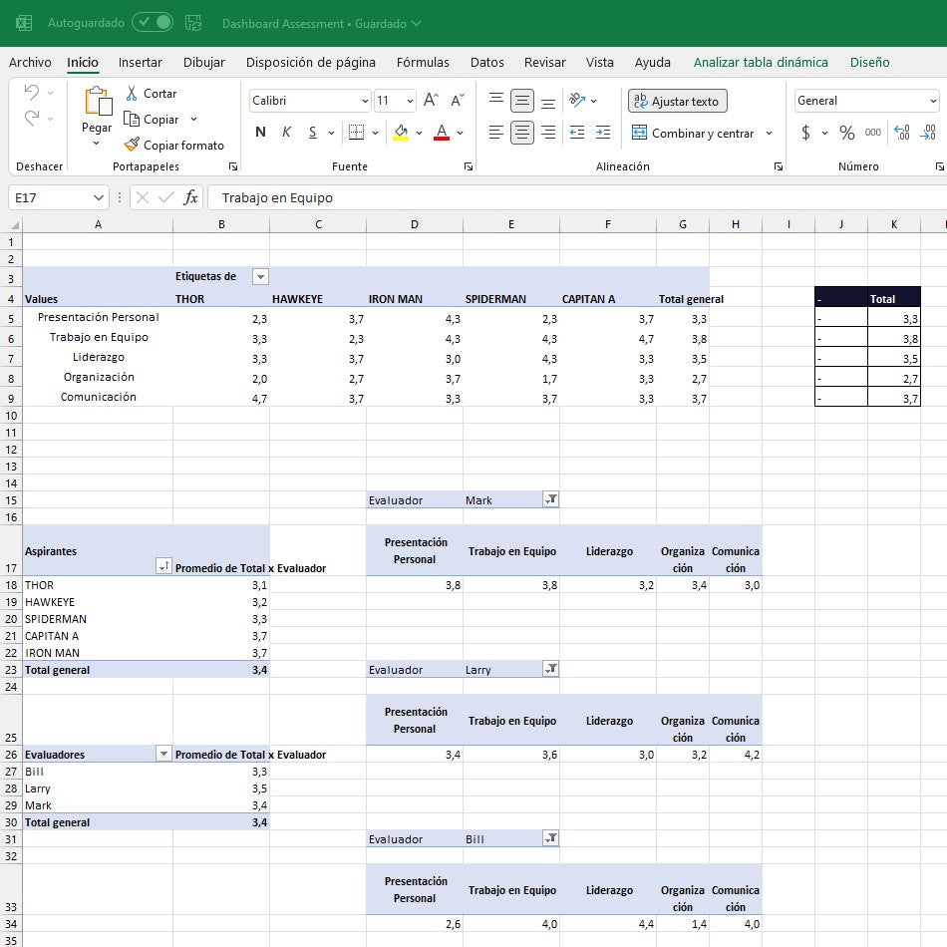Click the Pegar clipboard icon

(98, 101)
